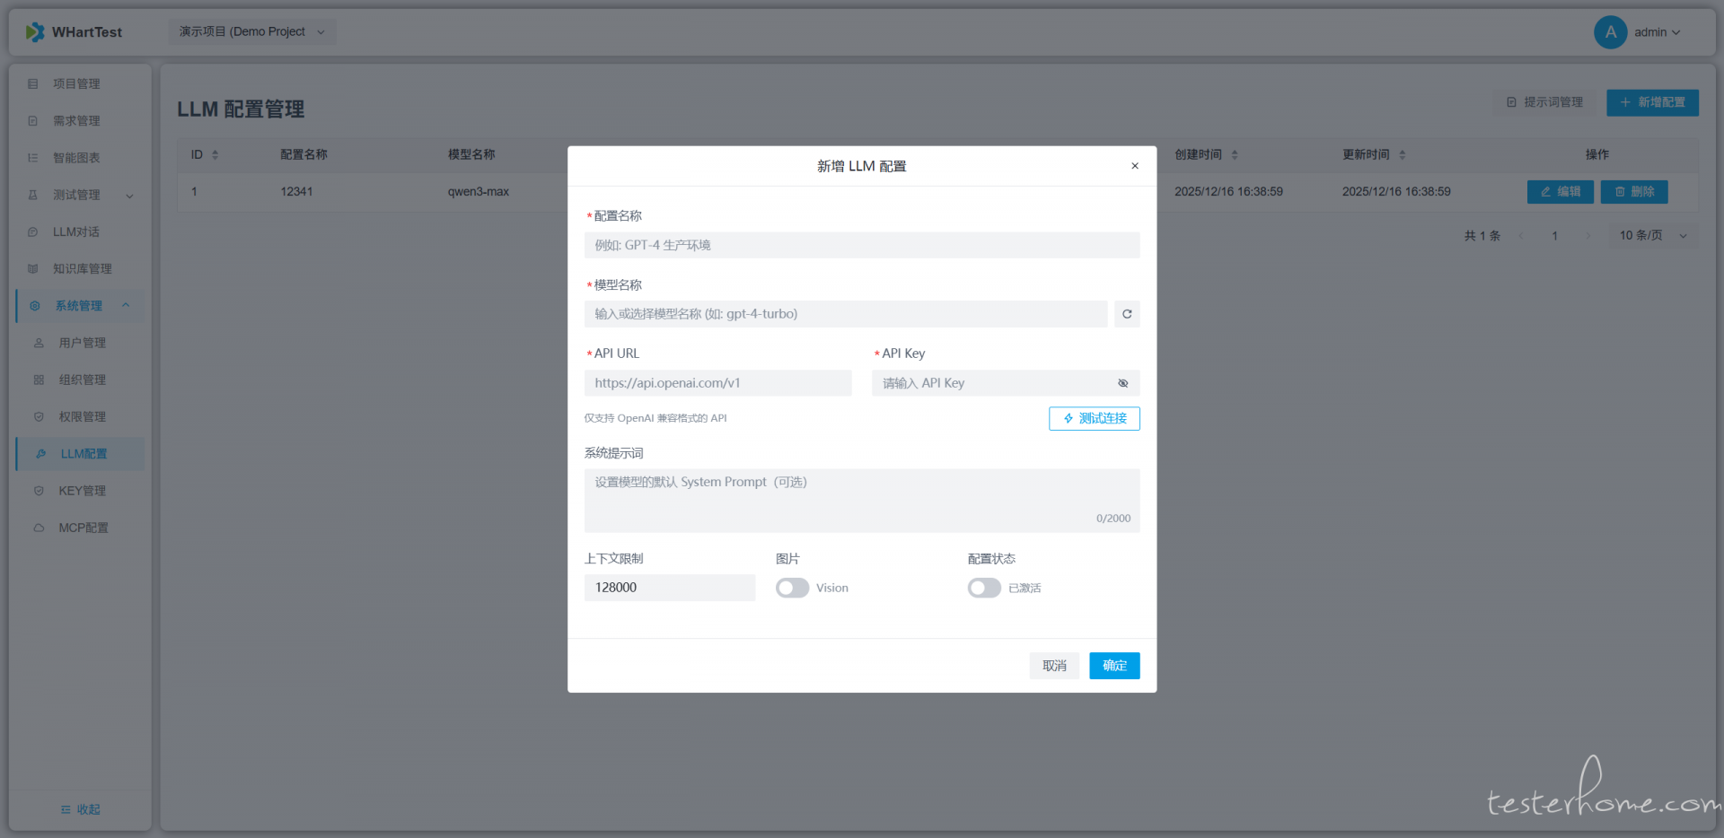Click the 知识库管理 sidebar icon
This screenshot has height=838, width=1724.
click(33, 269)
